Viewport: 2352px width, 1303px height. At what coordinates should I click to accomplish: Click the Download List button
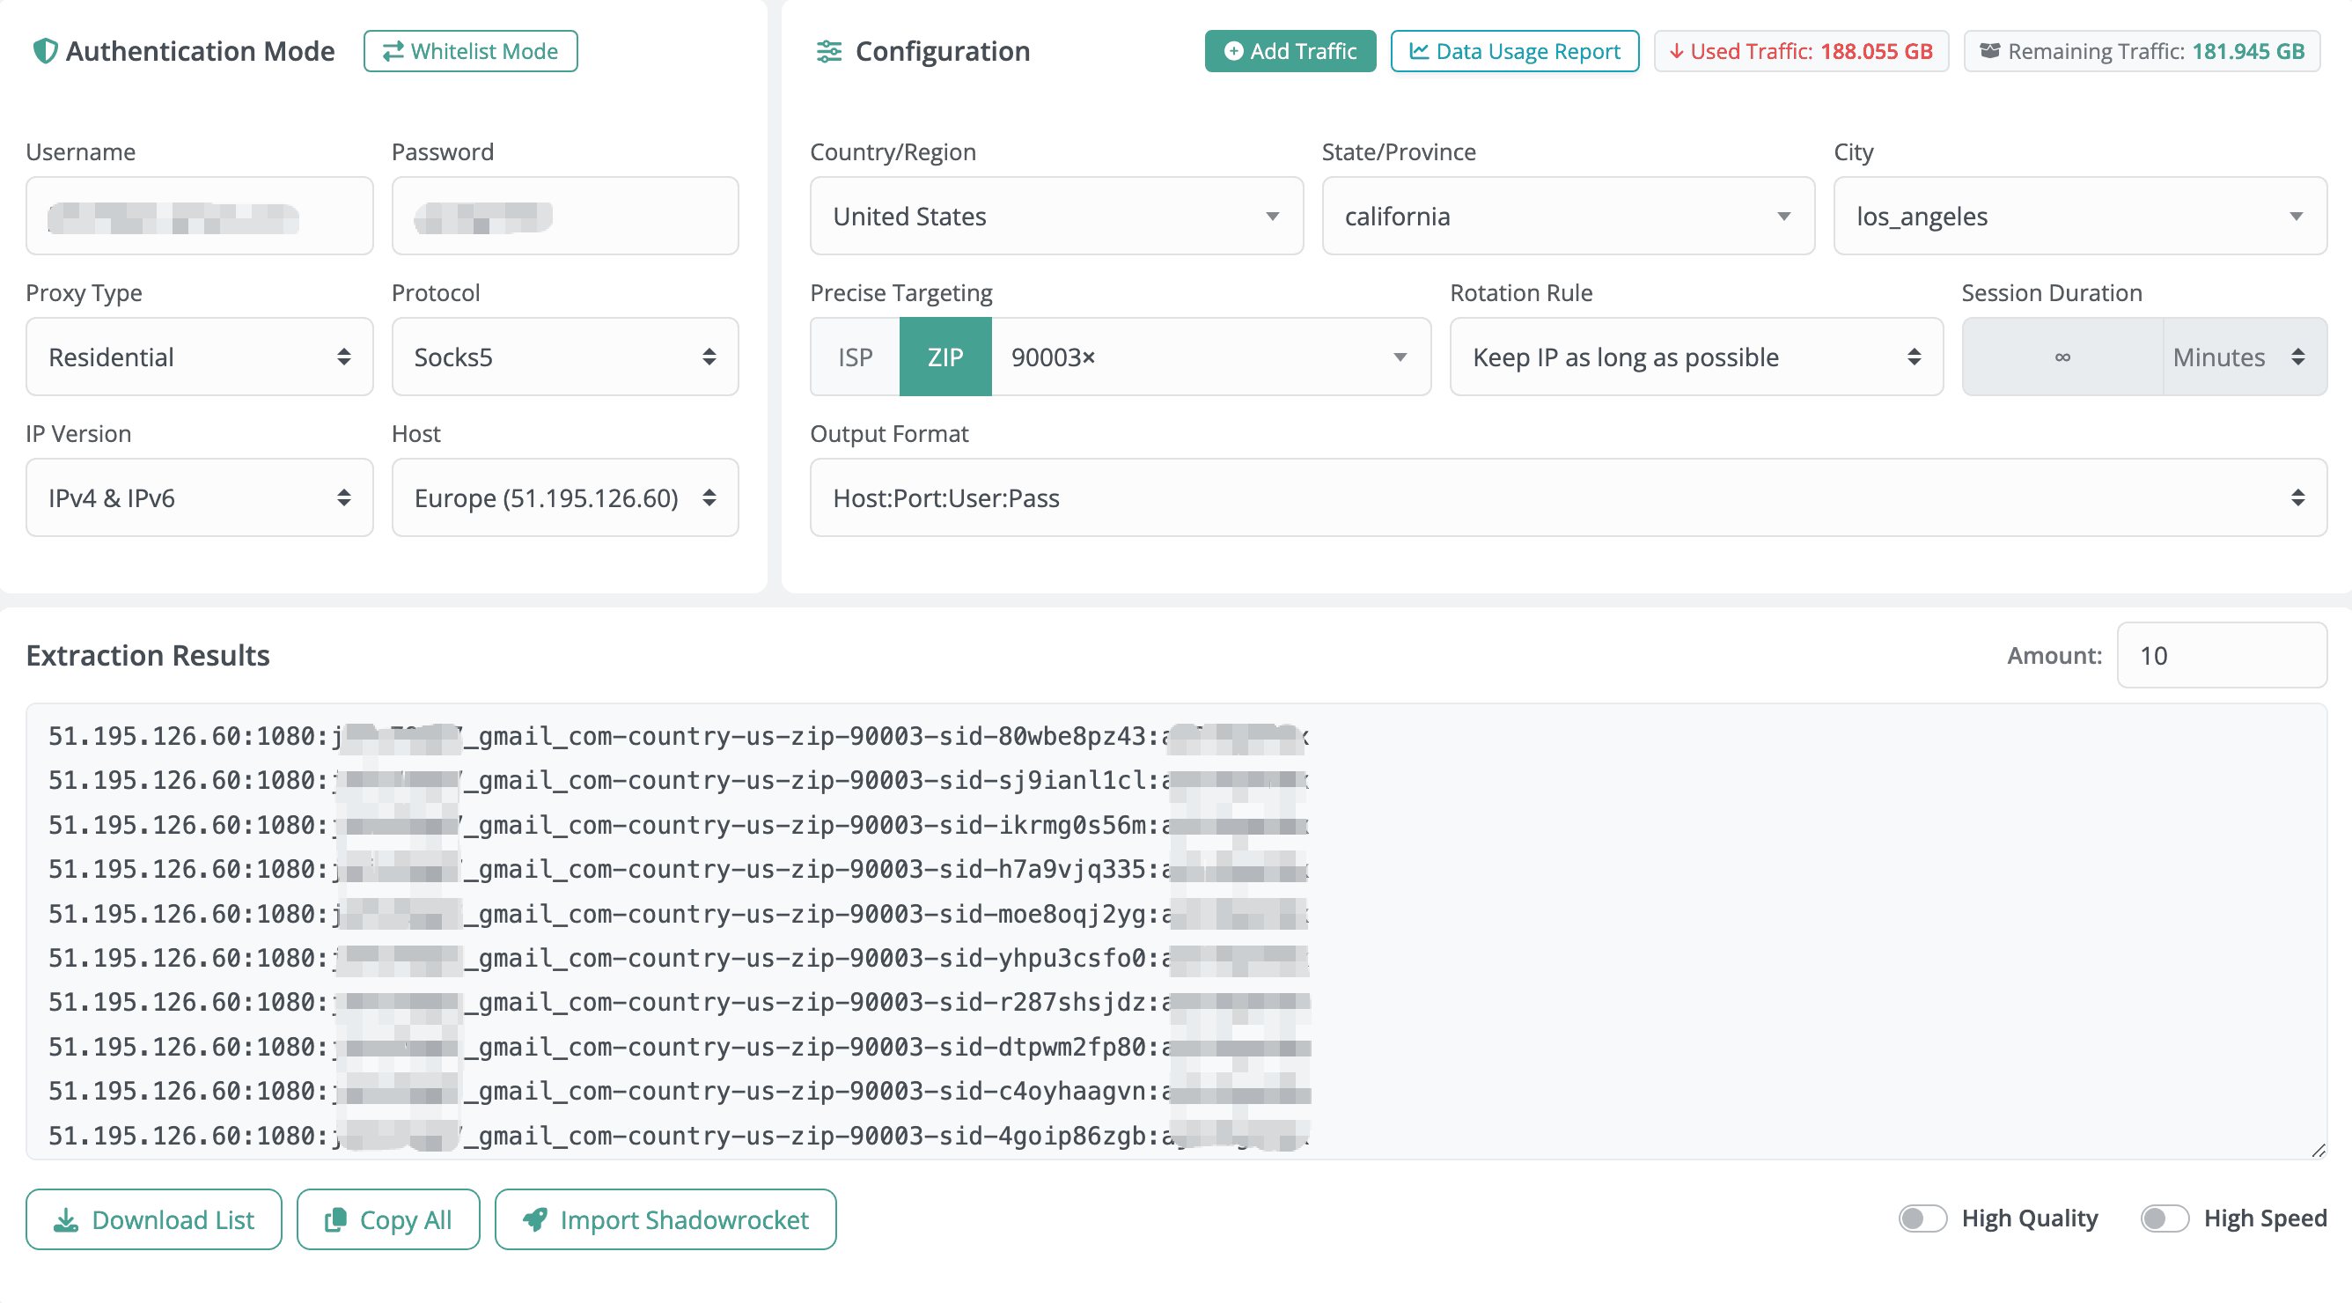(x=153, y=1219)
